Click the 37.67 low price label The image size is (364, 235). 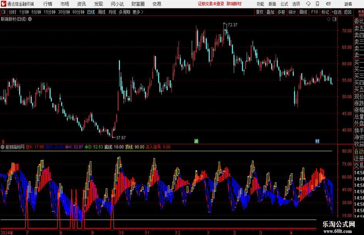click(x=121, y=138)
